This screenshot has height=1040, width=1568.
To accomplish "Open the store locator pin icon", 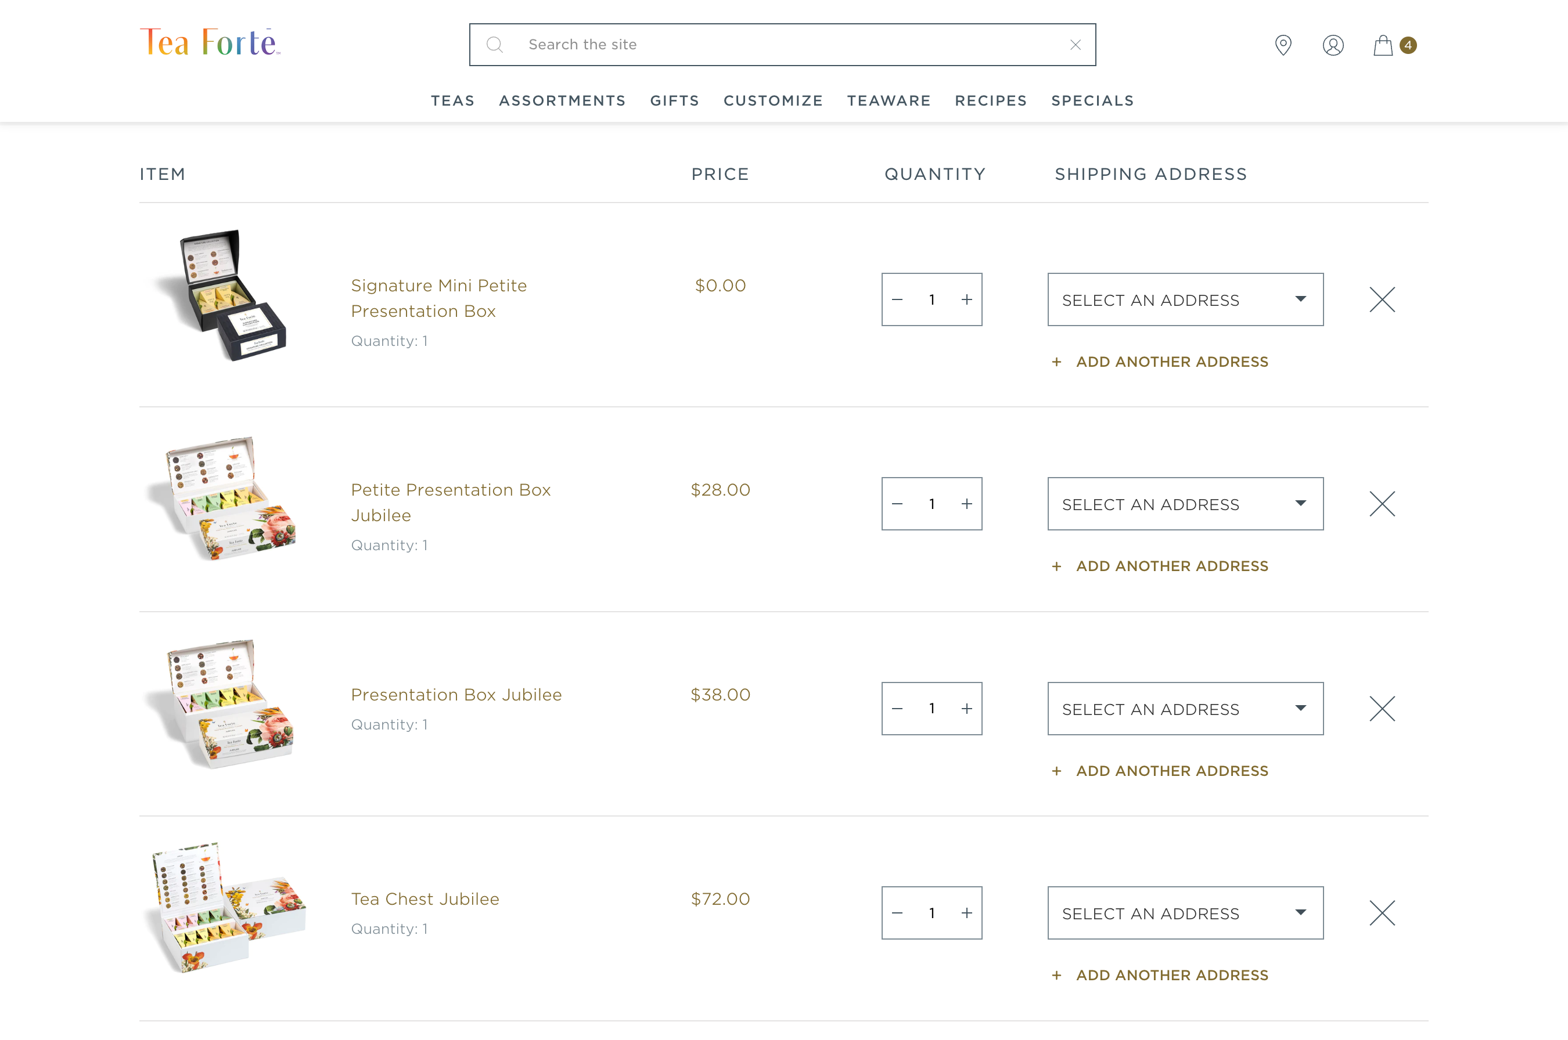I will [1283, 45].
